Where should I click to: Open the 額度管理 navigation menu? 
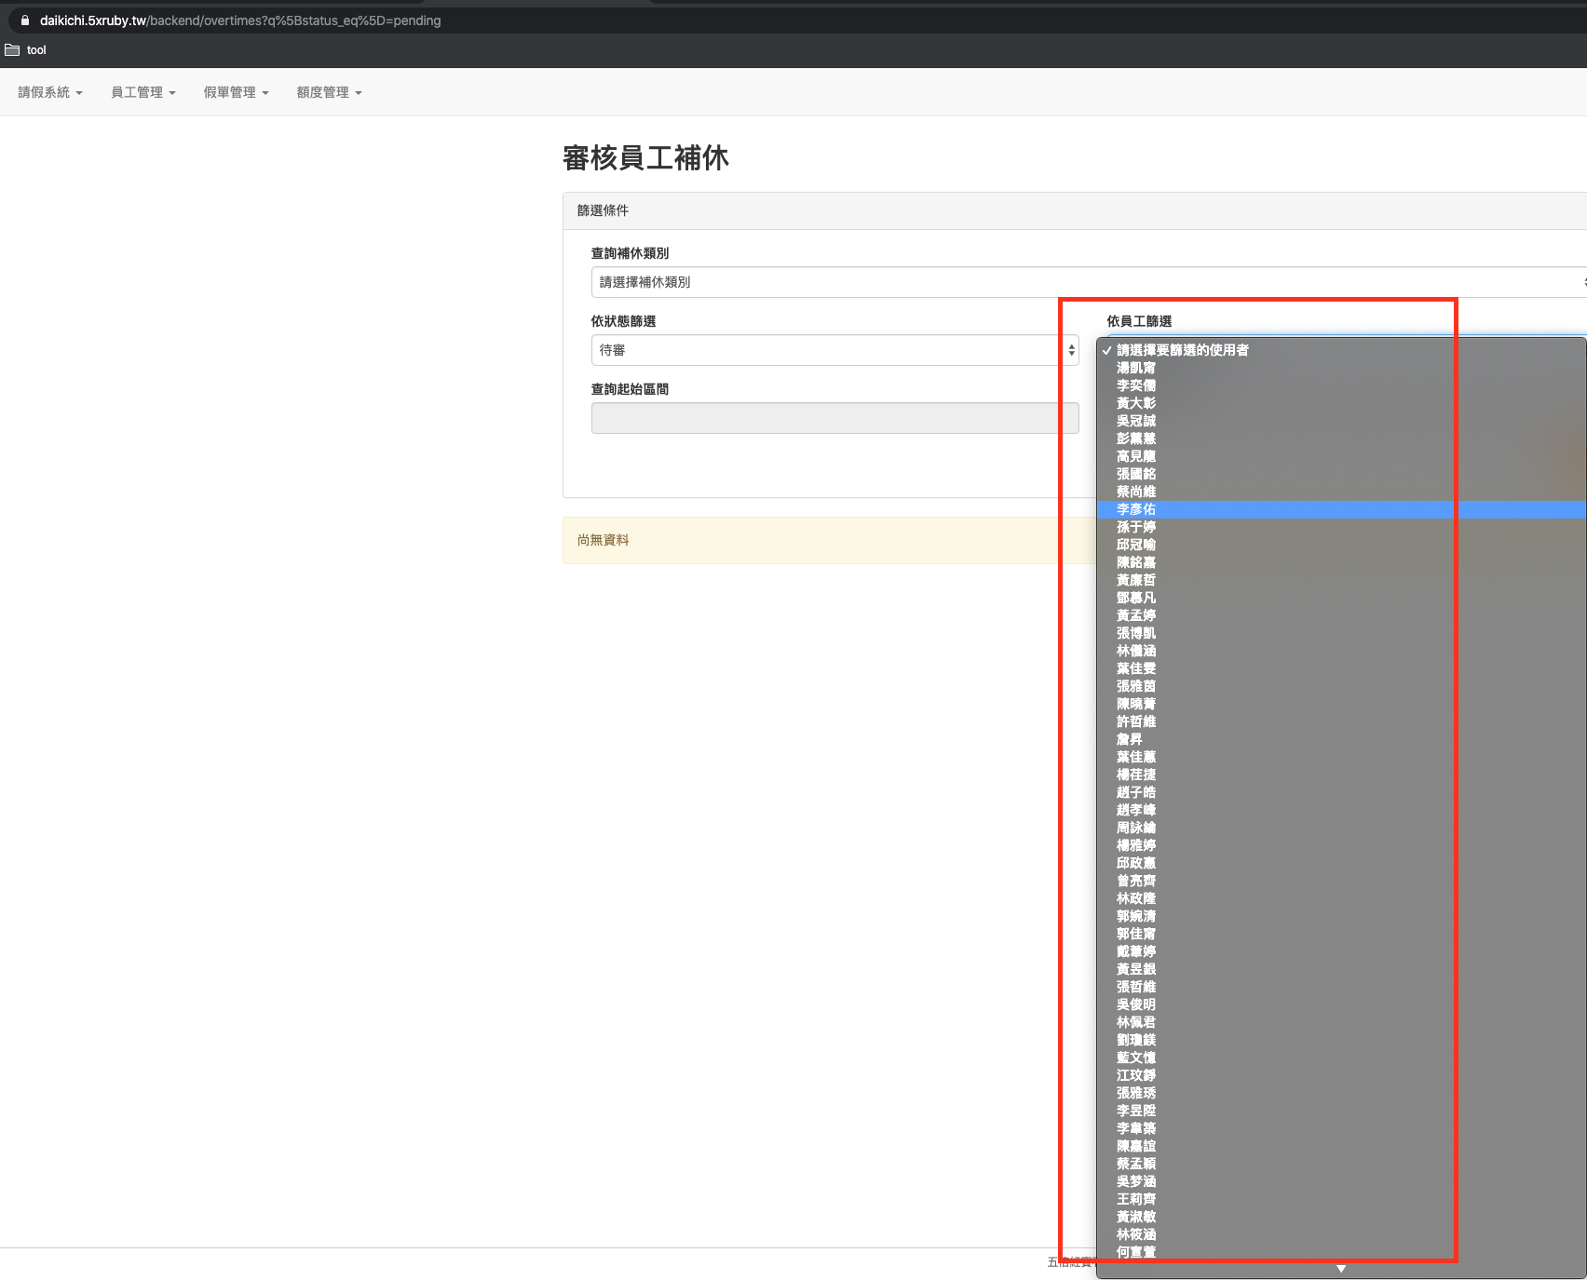tap(330, 92)
